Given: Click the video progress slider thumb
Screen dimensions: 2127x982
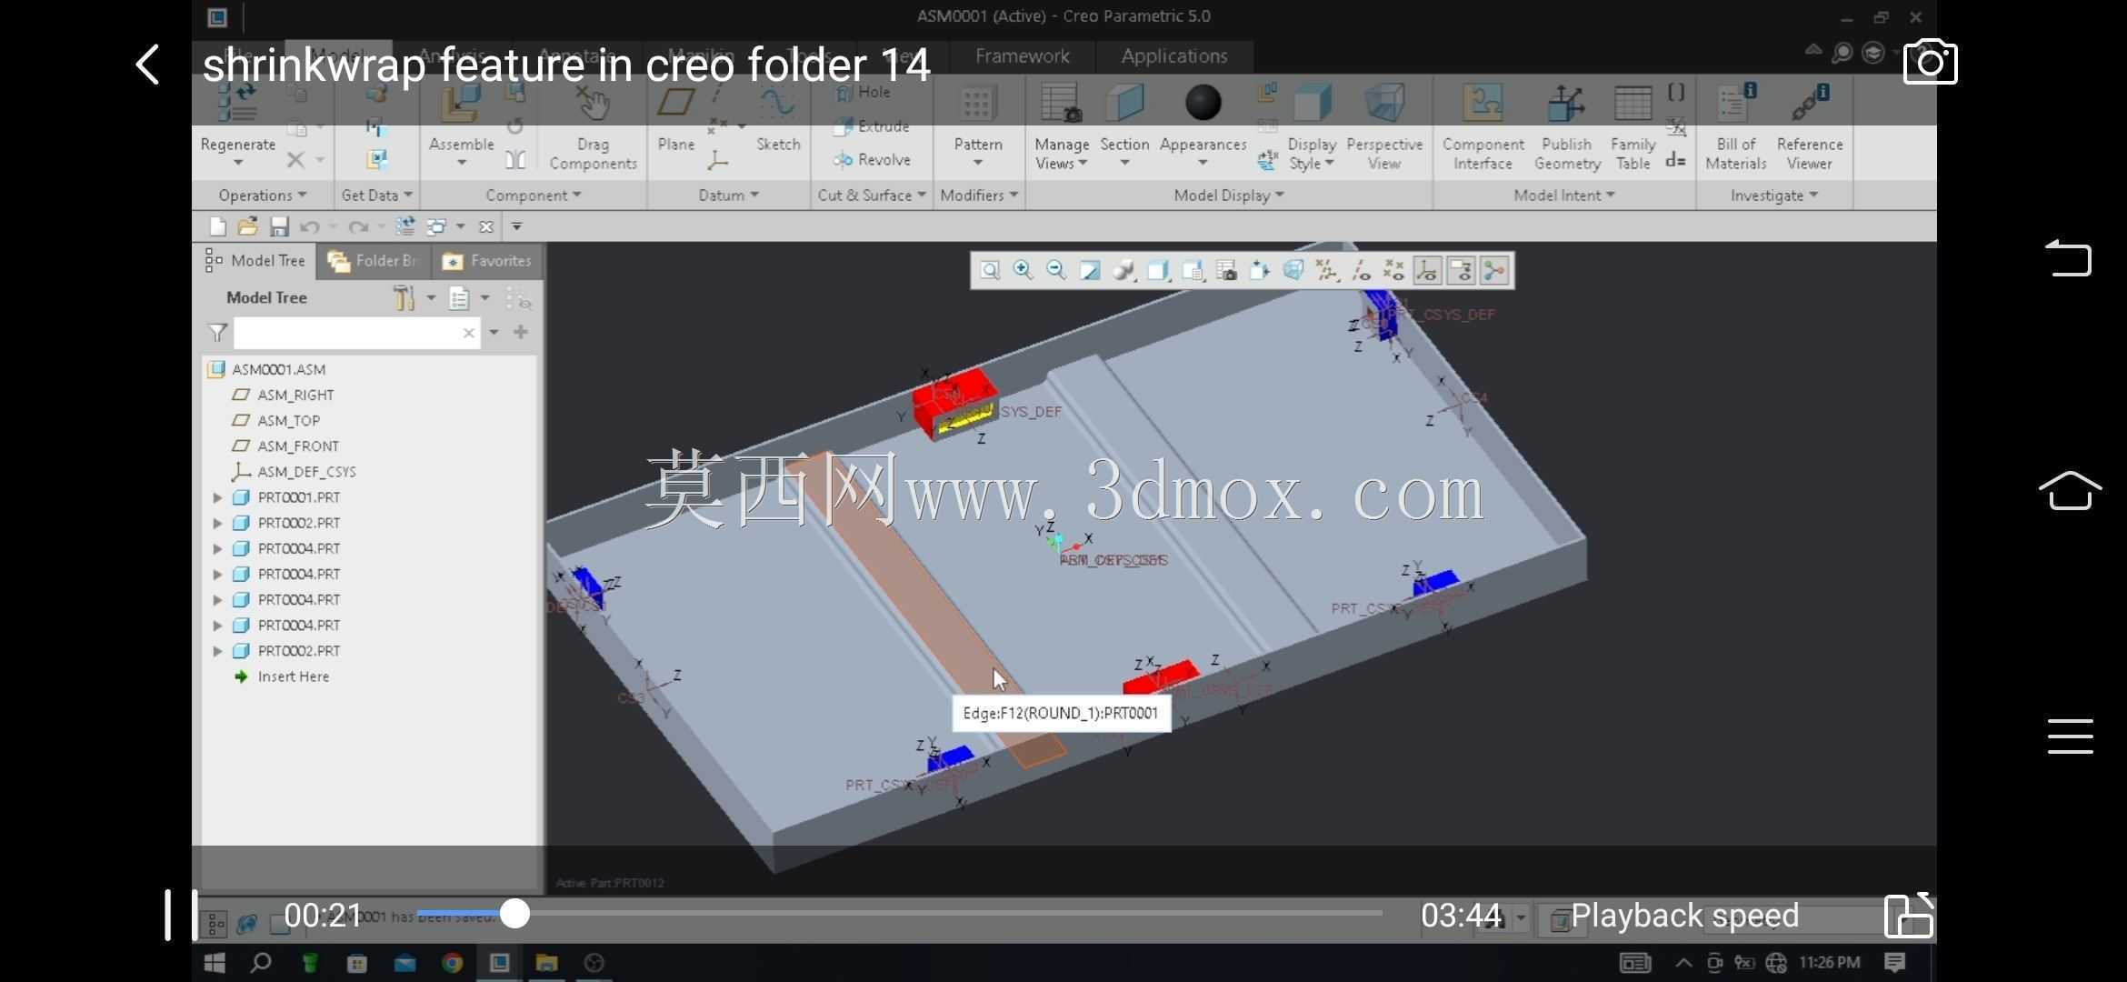Looking at the screenshot, I should coord(514,914).
